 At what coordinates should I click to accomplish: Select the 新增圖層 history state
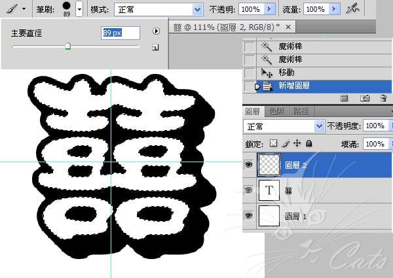point(295,86)
